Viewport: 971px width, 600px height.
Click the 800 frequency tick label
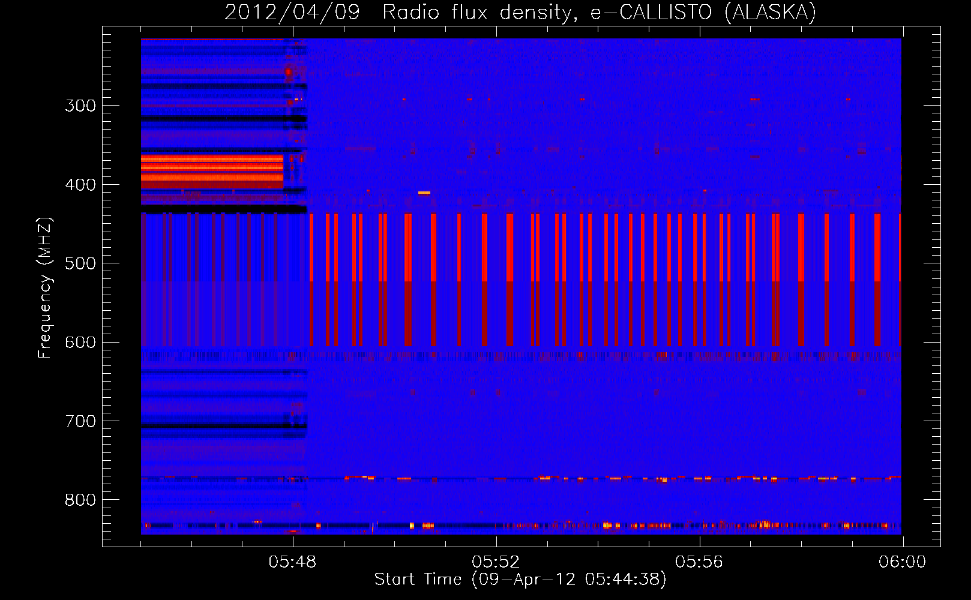80,500
